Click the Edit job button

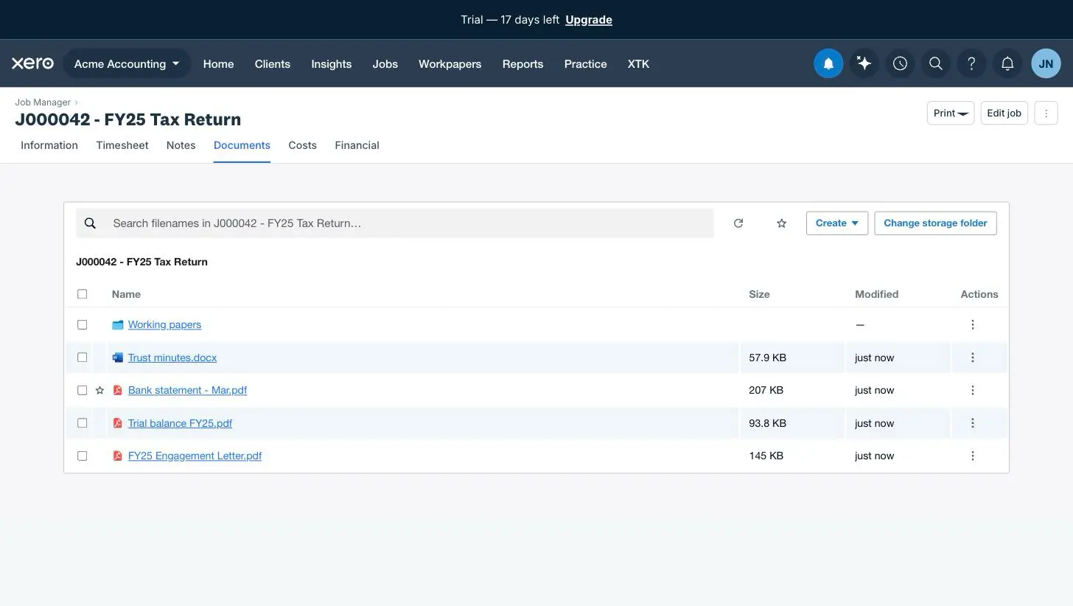click(1004, 113)
